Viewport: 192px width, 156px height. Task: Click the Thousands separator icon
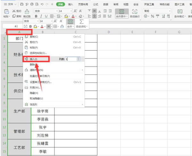157,16
